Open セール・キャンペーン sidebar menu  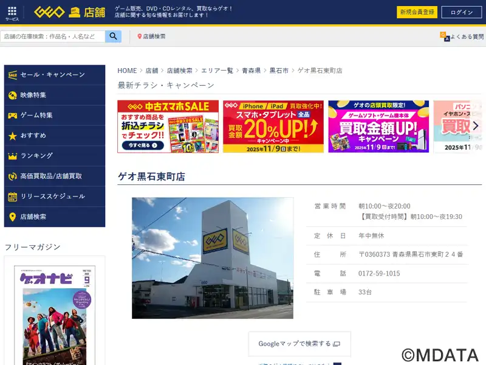pyautogui.click(x=55, y=75)
